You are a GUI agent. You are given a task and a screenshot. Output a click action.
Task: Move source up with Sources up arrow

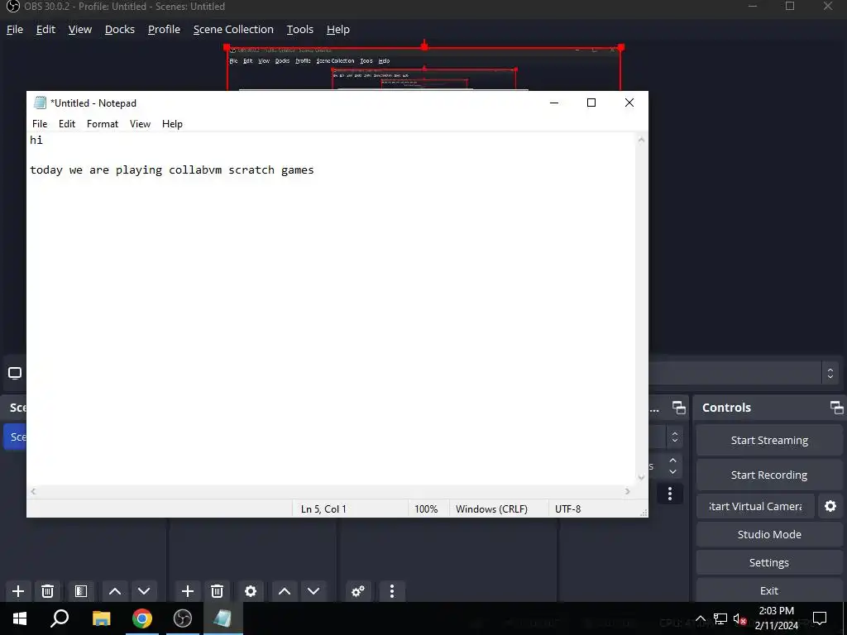285,591
